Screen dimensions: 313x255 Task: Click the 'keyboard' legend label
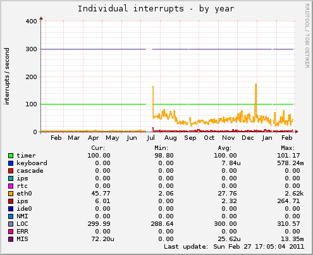32,163
